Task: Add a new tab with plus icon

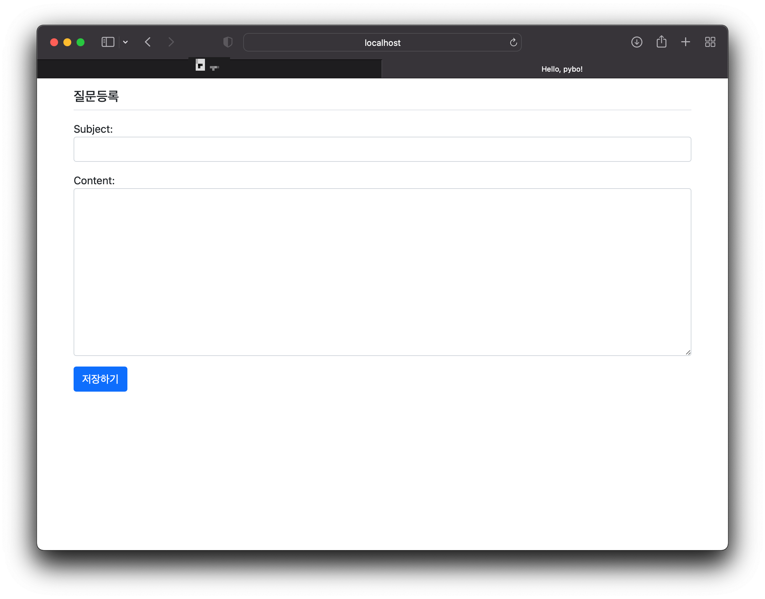Action: click(x=685, y=42)
